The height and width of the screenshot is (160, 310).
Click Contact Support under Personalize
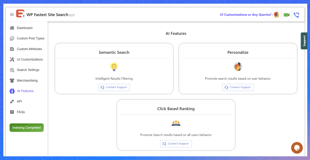(238, 87)
